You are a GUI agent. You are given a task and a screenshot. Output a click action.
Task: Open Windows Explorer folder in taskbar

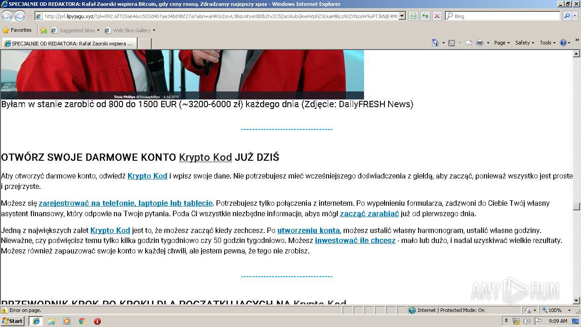coord(51,321)
